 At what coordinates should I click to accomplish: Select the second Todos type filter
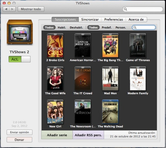point(93,27)
